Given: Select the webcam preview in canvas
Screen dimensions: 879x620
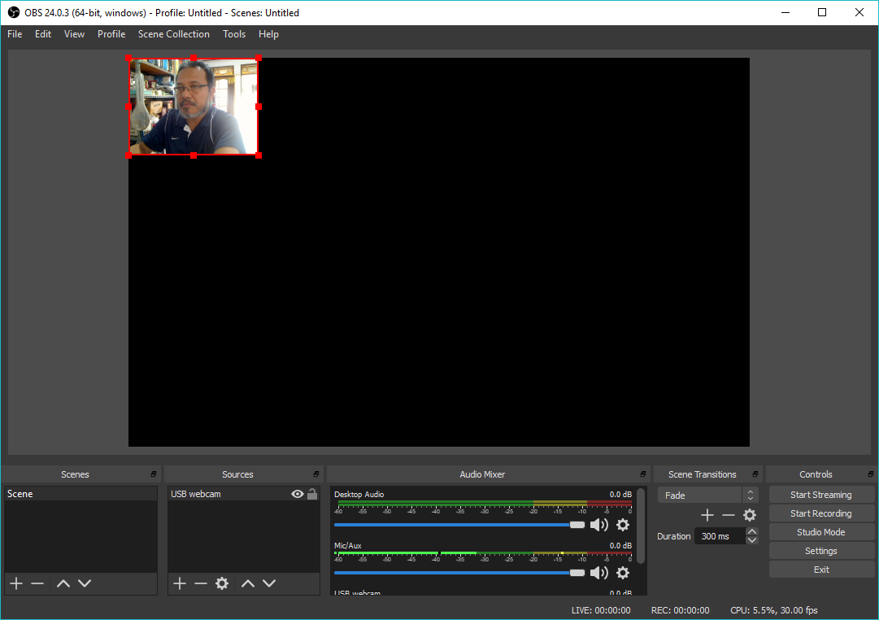Looking at the screenshot, I should [194, 107].
